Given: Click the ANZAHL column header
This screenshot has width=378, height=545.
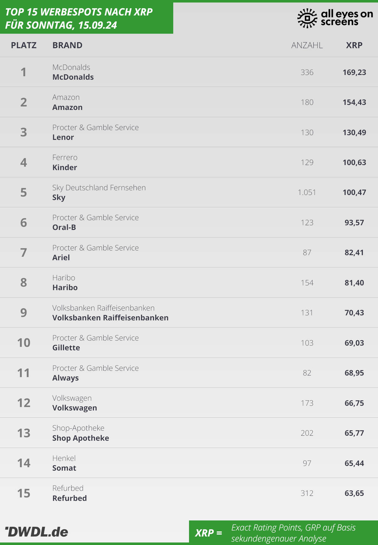Looking at the screenshot, I should [x=307, y=45].
